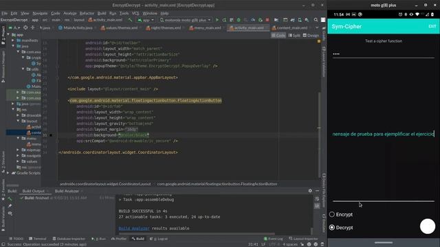Open Search Everywhere magnifier icon
Screen dimensions: 440x247
(x=316, y=20)
